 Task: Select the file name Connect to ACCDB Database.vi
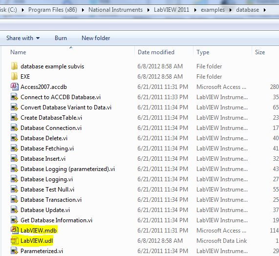click(x=61, y=97)
